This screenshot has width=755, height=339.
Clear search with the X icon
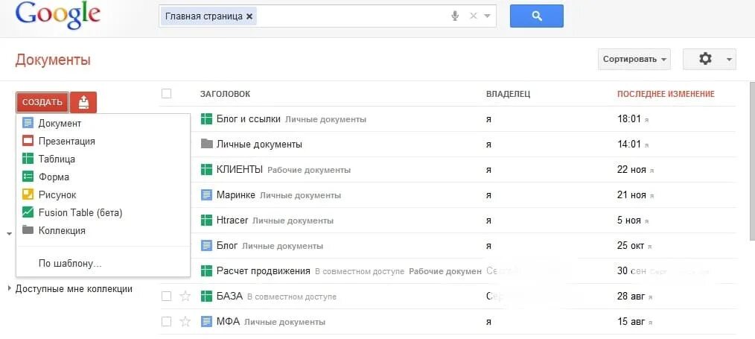click(x=473, y=16)
